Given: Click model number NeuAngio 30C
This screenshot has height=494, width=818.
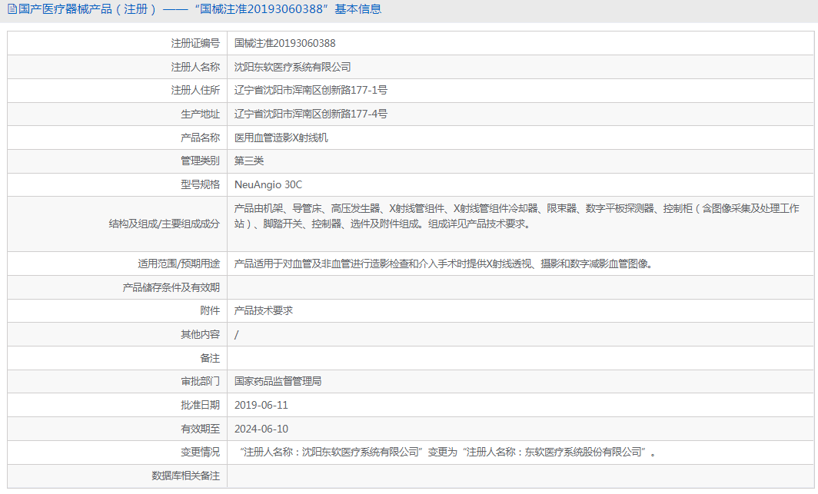Looking at the screenshot, I should [271, 184].
